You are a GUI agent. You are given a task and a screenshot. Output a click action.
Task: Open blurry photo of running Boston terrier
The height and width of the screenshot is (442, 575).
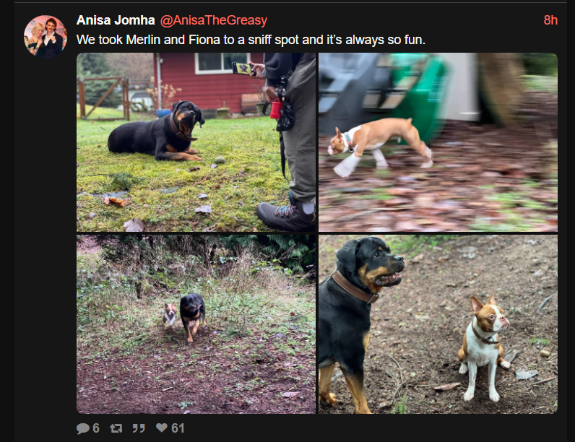(x=438, y=142)
